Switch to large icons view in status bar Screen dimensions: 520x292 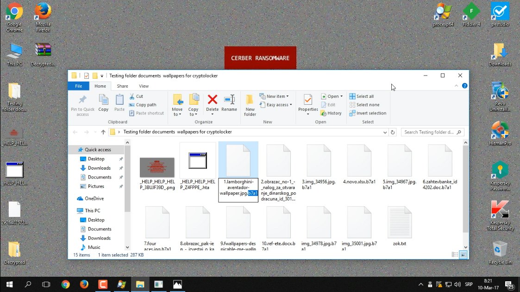coord(463,254)
